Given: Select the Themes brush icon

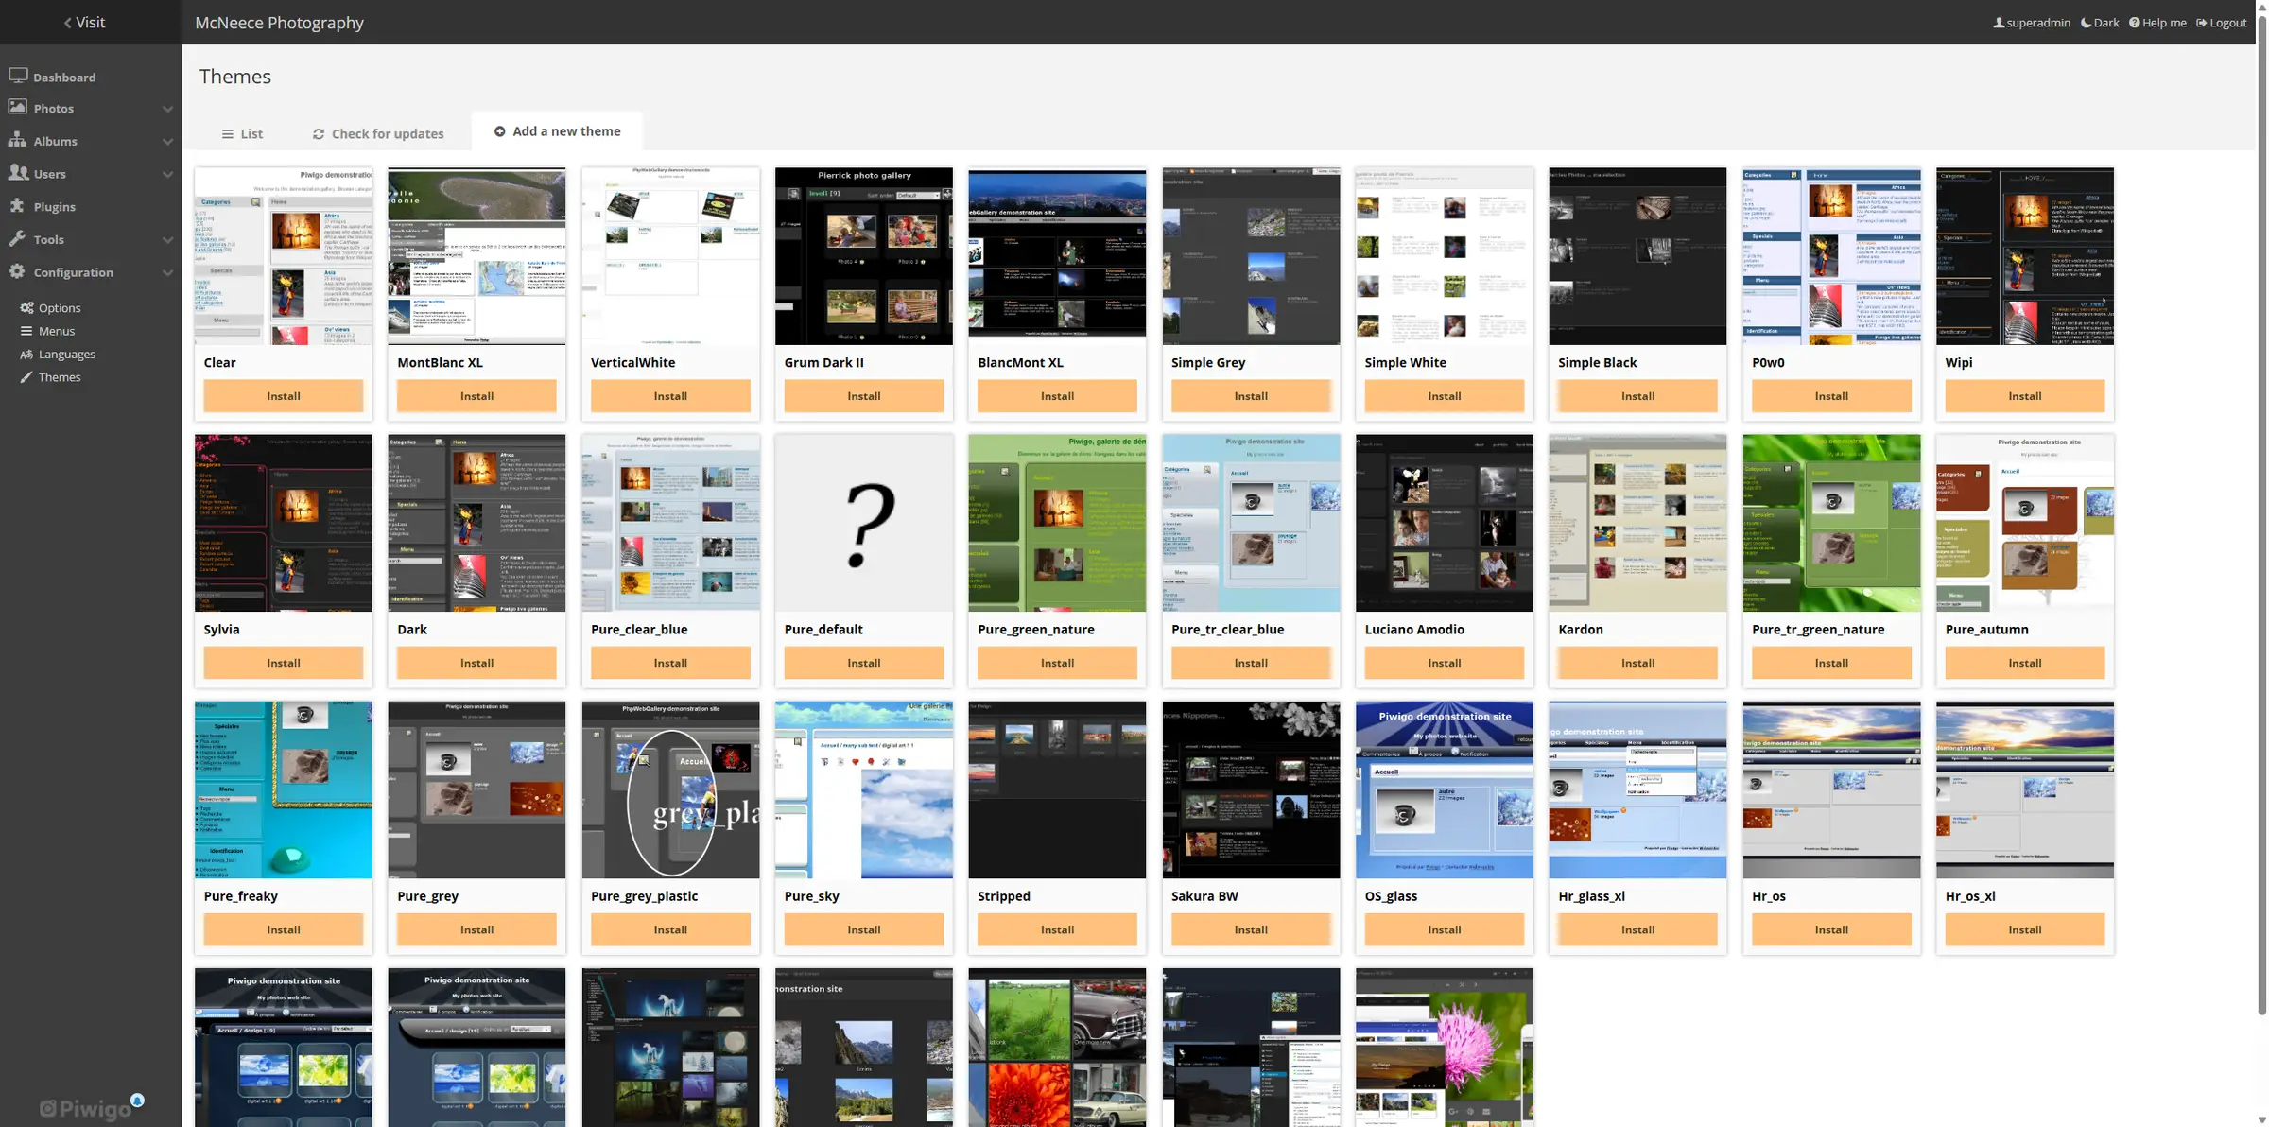Looking at the screenshot, I should tap(28, 376).
